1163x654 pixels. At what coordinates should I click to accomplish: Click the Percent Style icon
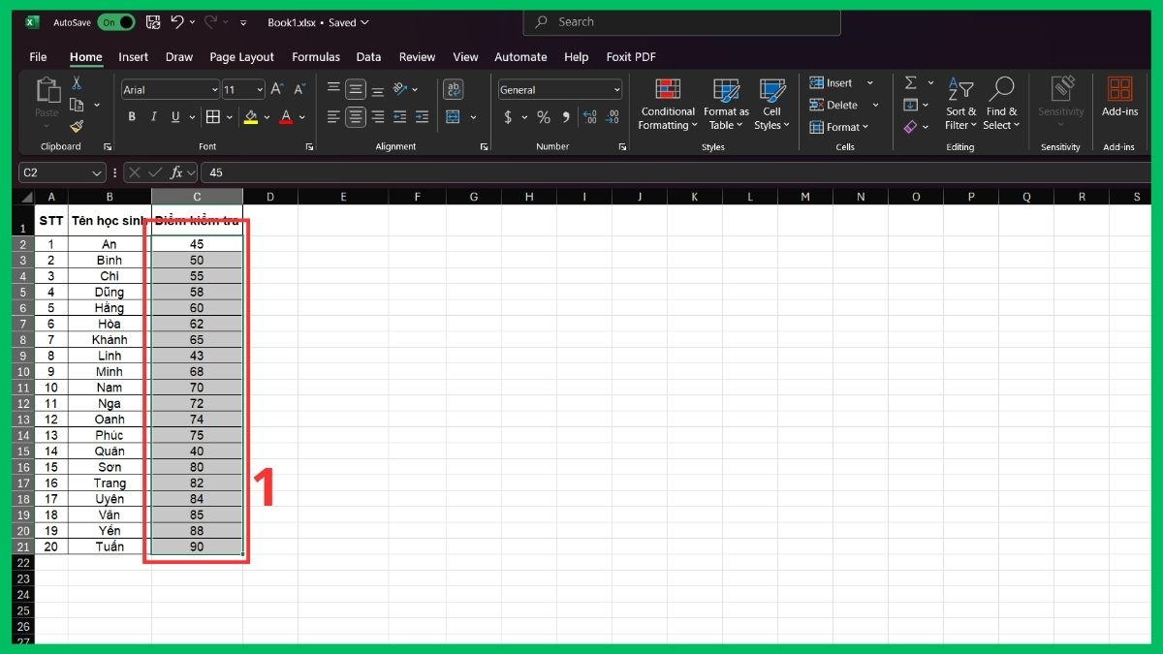click(544, 117)
